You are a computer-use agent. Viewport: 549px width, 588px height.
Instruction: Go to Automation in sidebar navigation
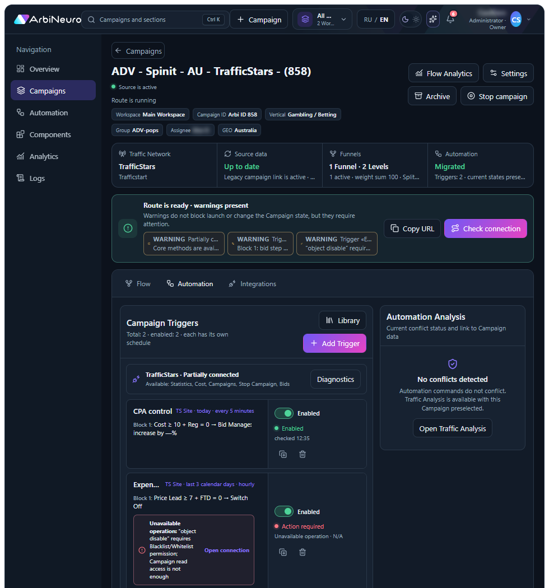tap(53, 113)
